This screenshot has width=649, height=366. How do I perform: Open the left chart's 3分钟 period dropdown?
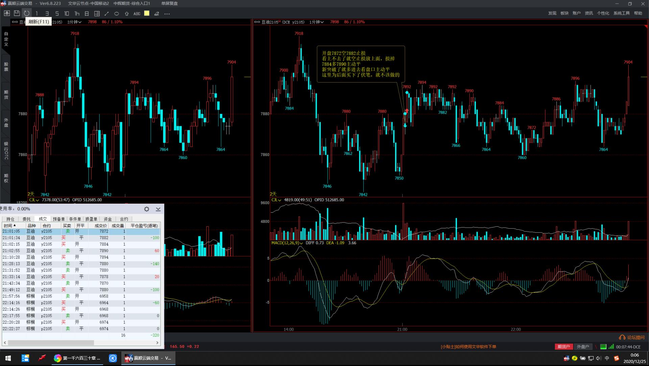(74, 22)
